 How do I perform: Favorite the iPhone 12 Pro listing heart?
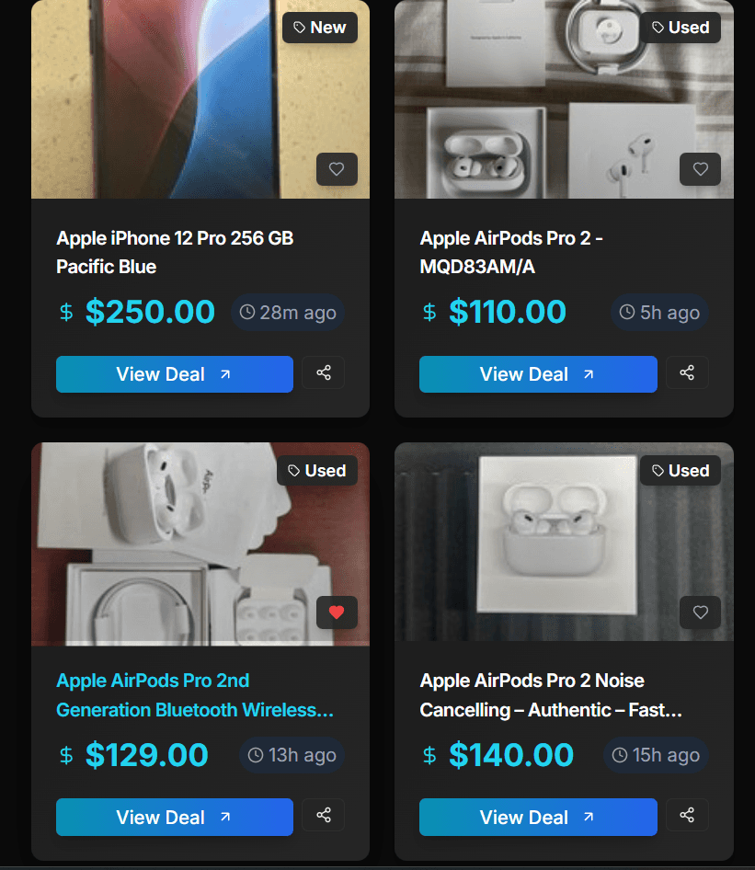337,169
